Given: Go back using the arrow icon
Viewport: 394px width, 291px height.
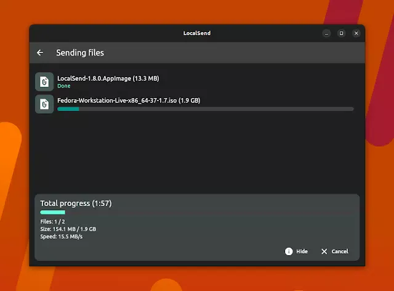Looking at the screenshot, I should 40,53.
